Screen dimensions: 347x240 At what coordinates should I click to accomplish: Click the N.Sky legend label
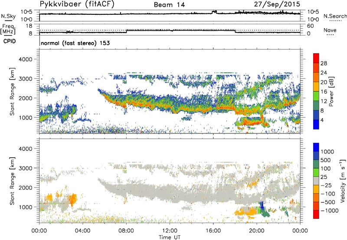coord(8,16)
